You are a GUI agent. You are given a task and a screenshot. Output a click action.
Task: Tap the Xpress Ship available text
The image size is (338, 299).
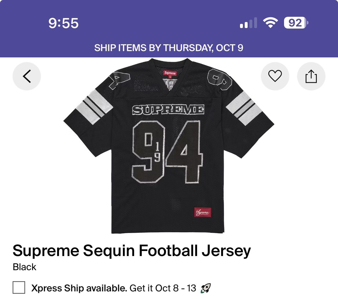[x=79, y=288]
